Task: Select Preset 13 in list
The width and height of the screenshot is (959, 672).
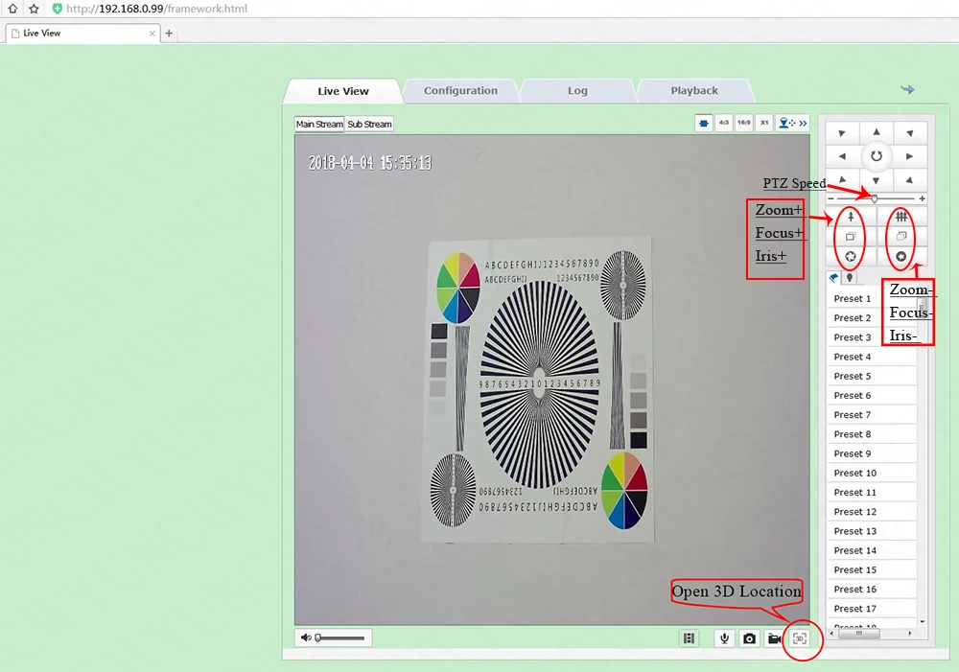Action: 872,531
